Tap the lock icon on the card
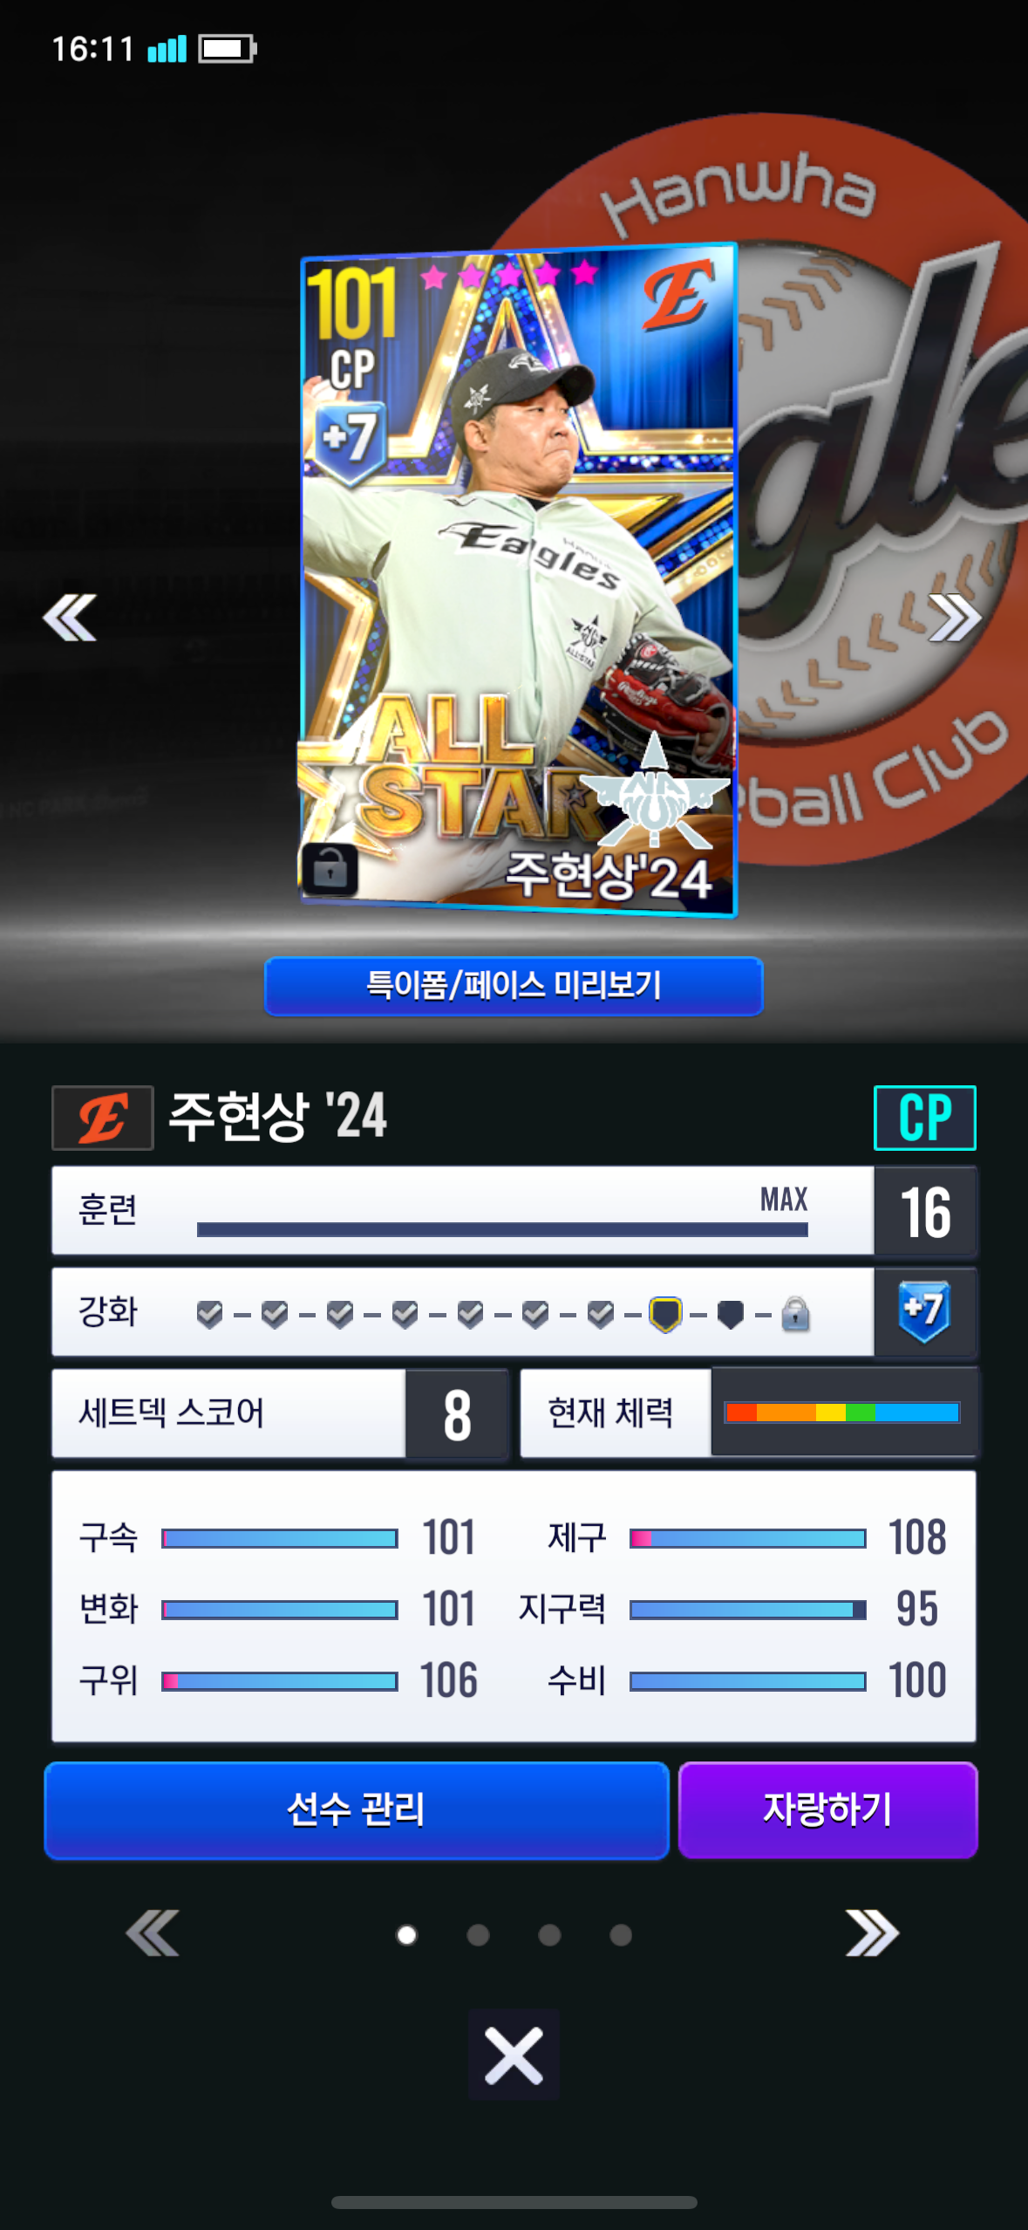Screen dimensions: 1028x2230 coord(330,870)
